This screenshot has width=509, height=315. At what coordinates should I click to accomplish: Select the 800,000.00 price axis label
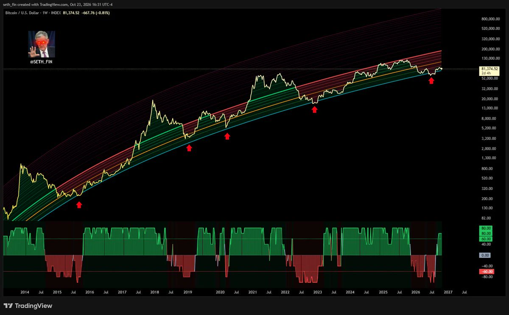pyautogui.click(x=490, y=19)
